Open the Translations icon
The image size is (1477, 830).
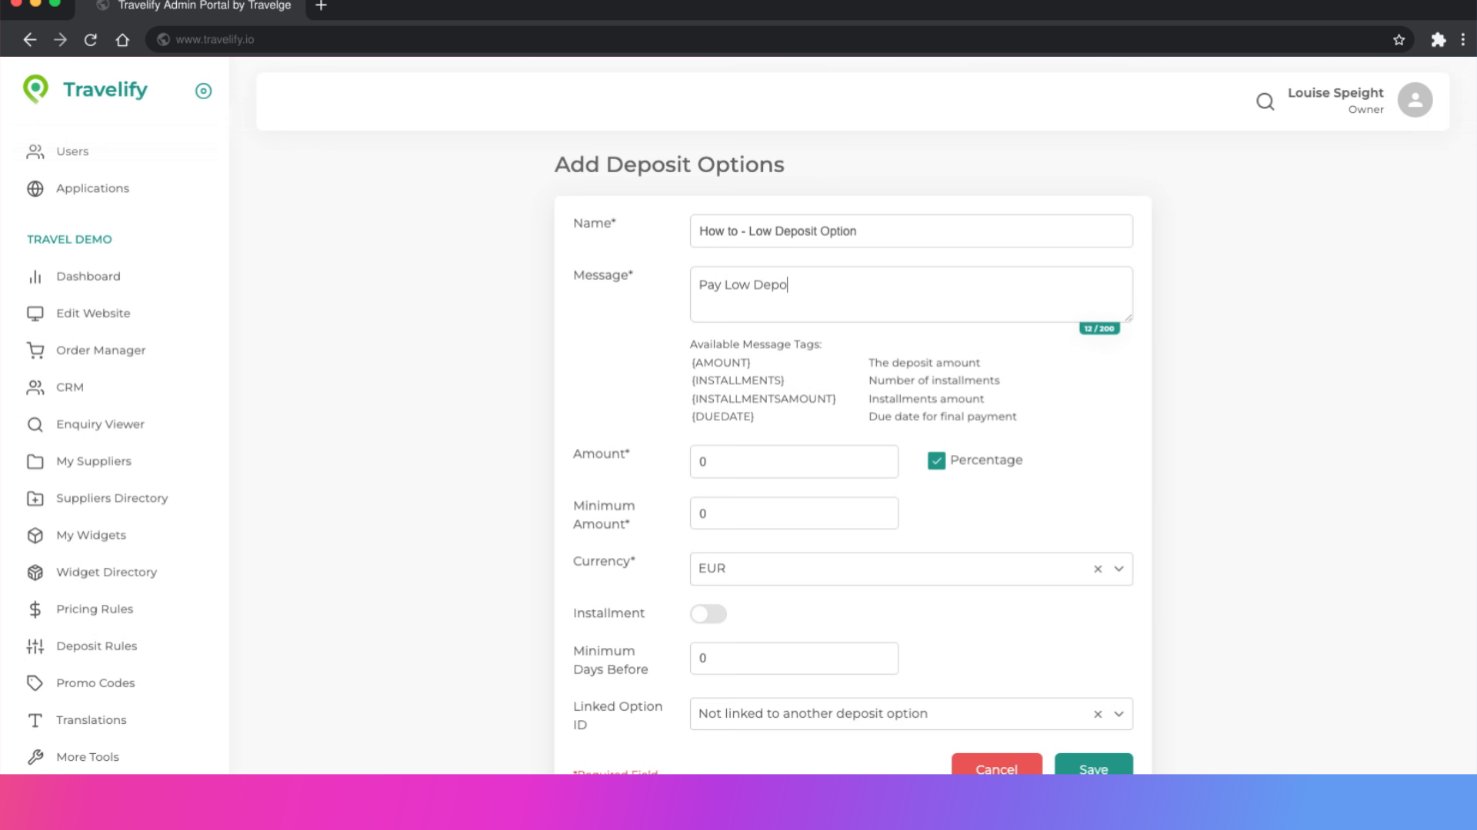click(35, 719)
